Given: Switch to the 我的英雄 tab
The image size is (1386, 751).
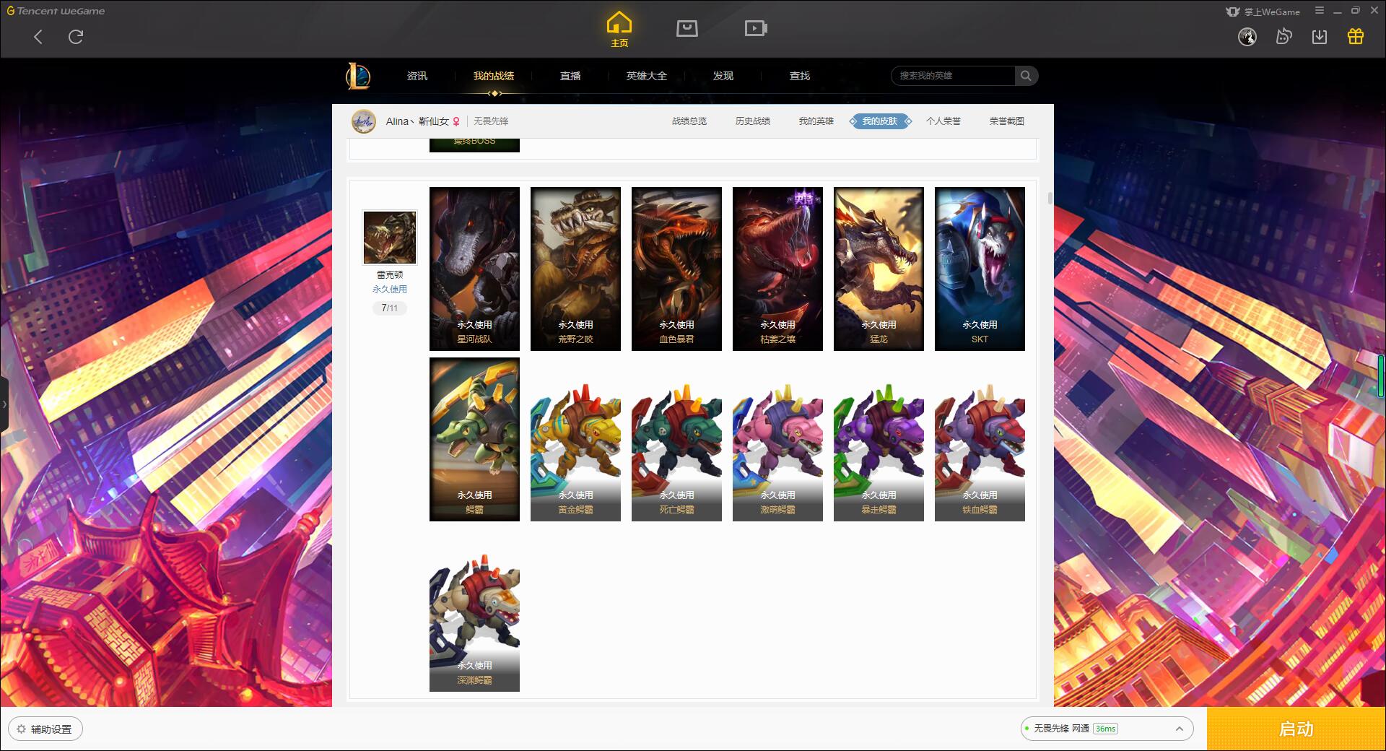Looking at the screenshot, I should (816, 121).
